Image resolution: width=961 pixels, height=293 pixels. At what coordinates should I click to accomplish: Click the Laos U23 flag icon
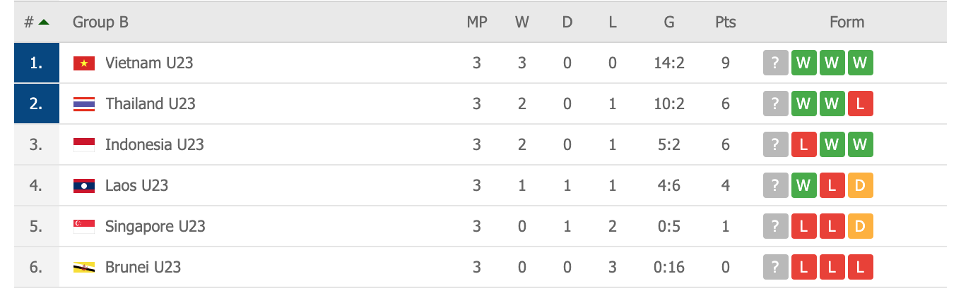(83, 186)
